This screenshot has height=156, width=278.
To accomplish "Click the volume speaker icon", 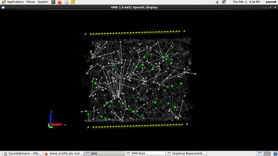I will point(218,2).
